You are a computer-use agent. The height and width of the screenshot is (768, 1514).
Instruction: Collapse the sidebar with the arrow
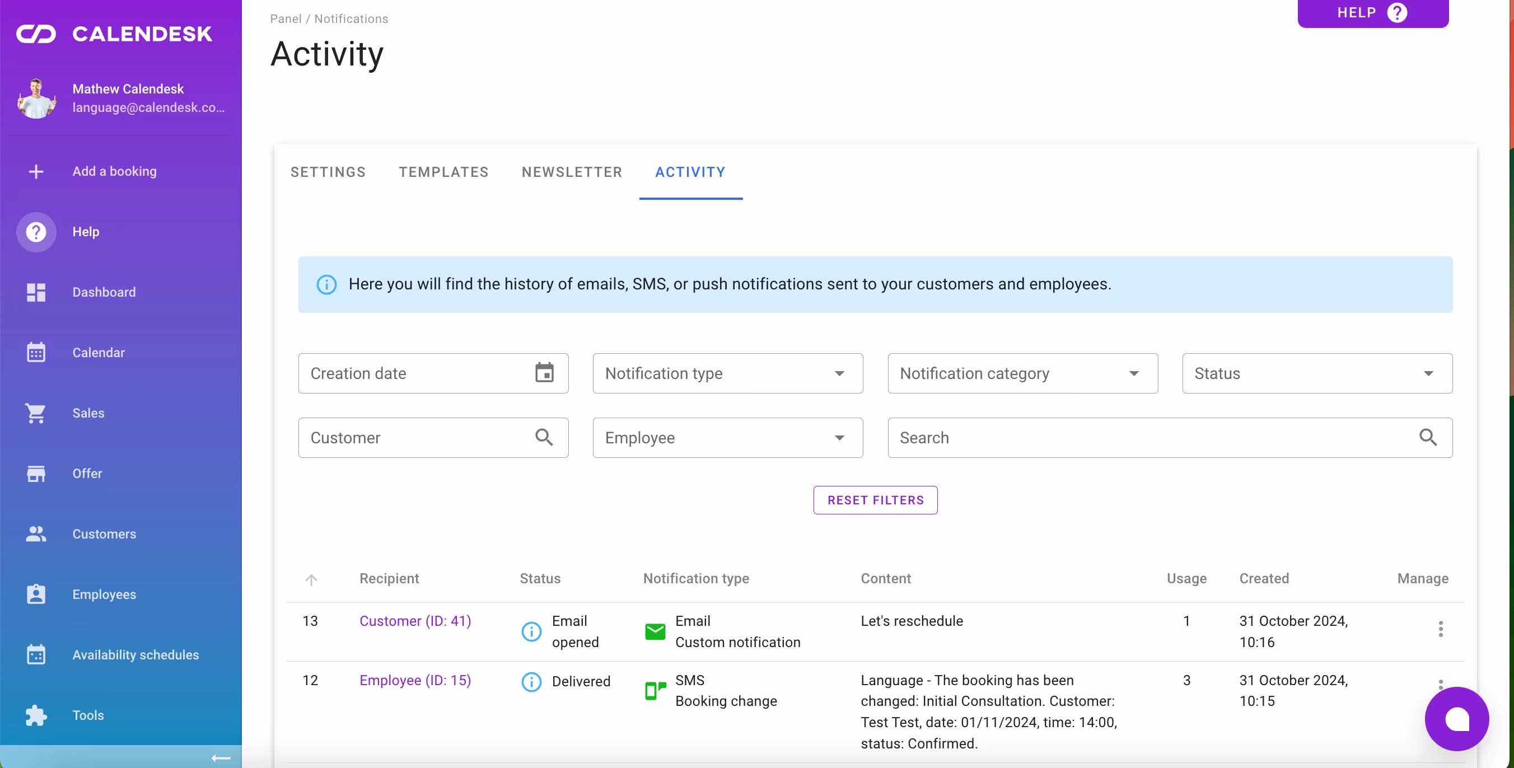(x=221, y=758)
